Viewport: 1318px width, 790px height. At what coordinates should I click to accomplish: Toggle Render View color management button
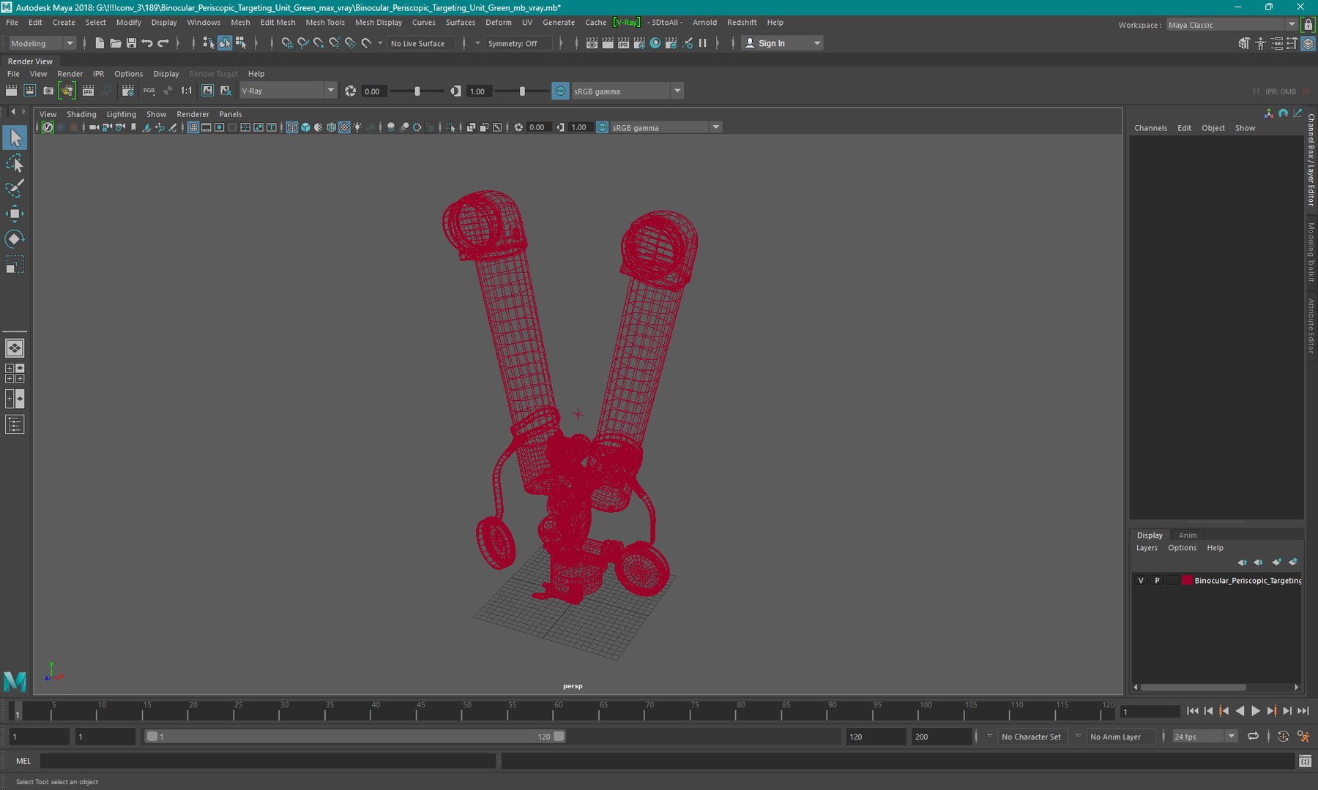click(560, 91)
